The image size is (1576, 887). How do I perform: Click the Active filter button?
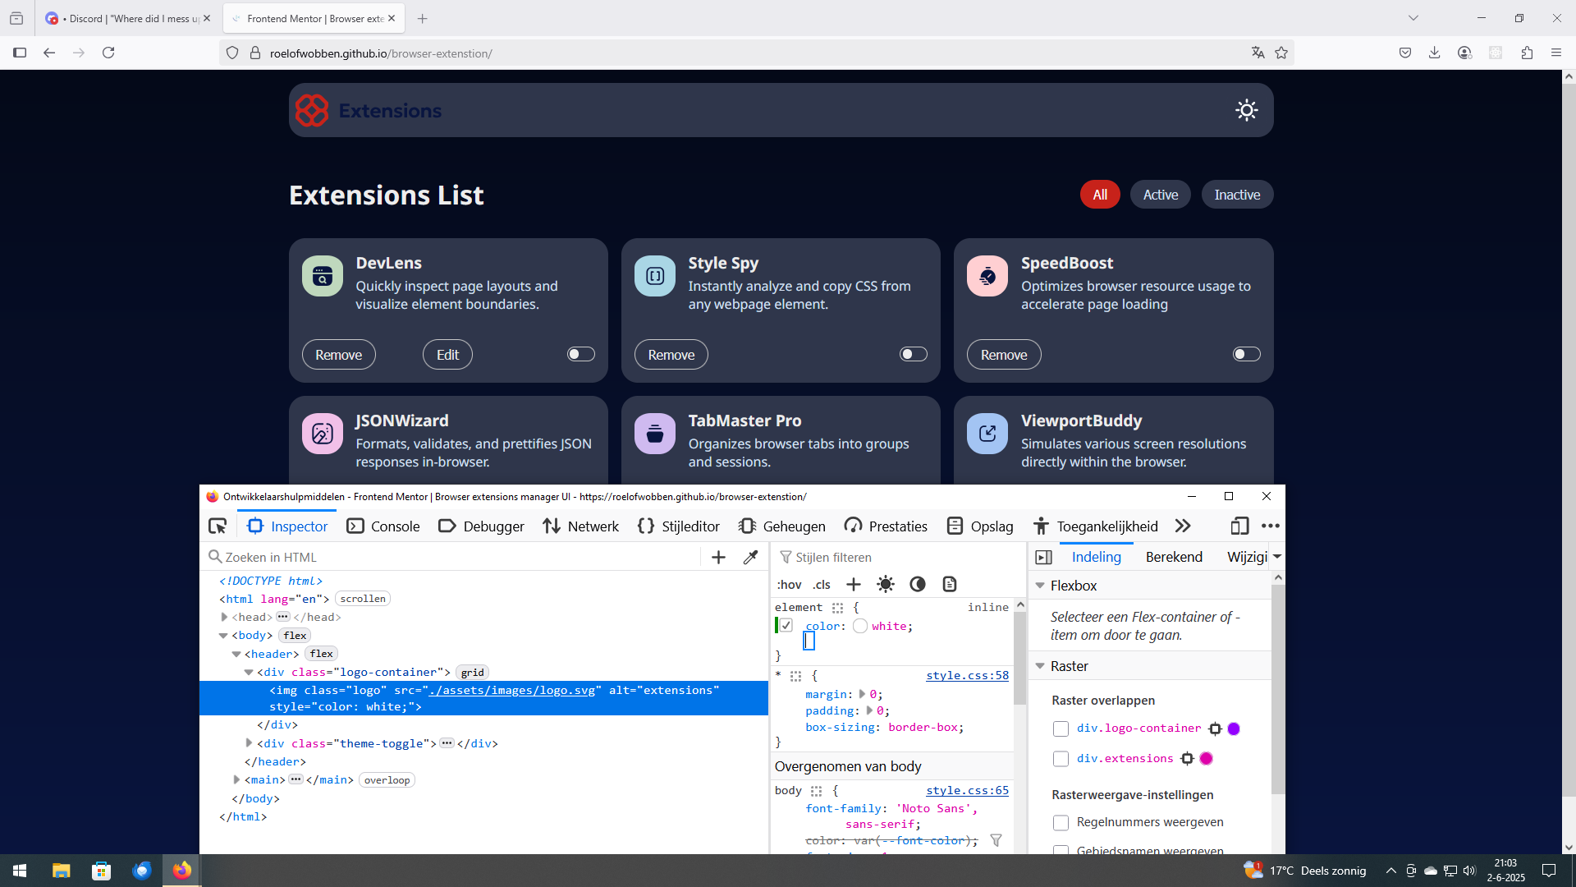[1160, 195]
